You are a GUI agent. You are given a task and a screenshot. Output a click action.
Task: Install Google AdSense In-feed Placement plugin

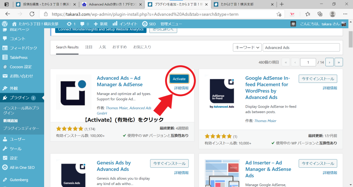(x=317, y=79)
